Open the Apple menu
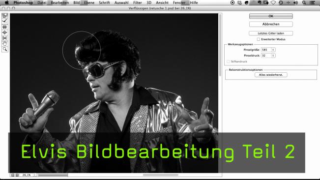Screen dimensions: 320x180 point(7,2)
